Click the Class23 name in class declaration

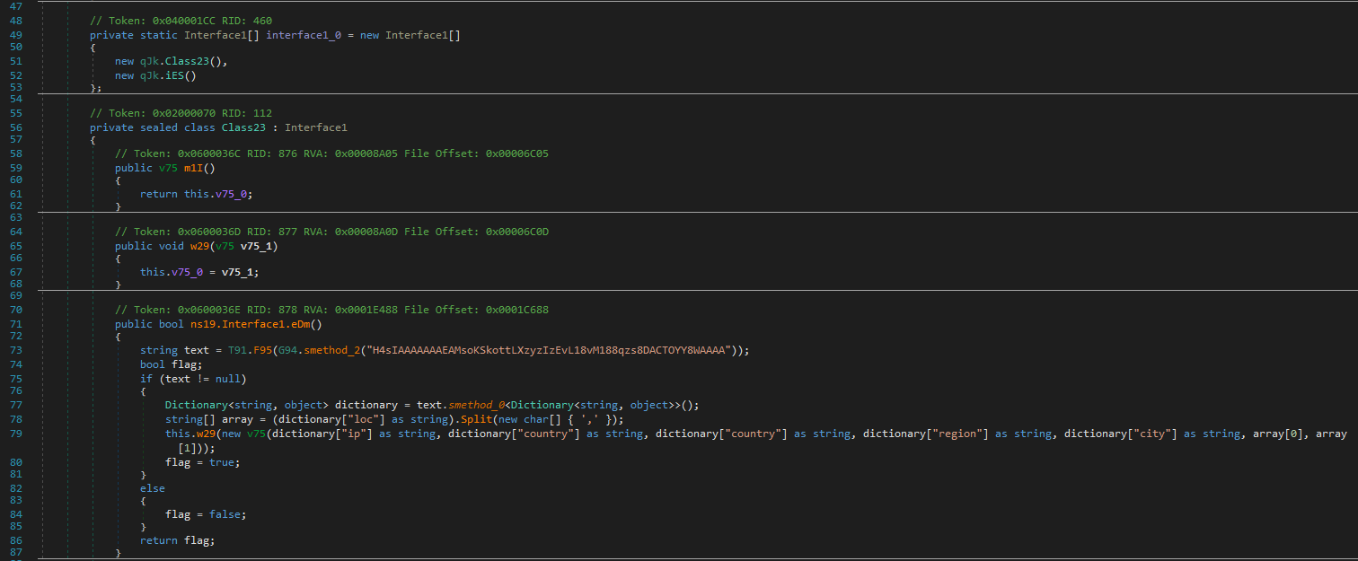click(243, 127)
